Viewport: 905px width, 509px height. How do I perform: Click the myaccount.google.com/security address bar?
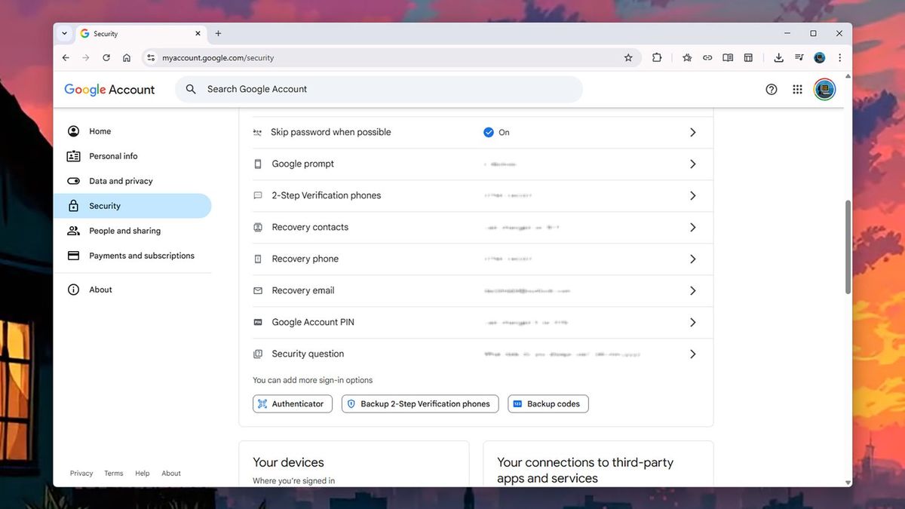pyautogui.click(x=392, y=57)
